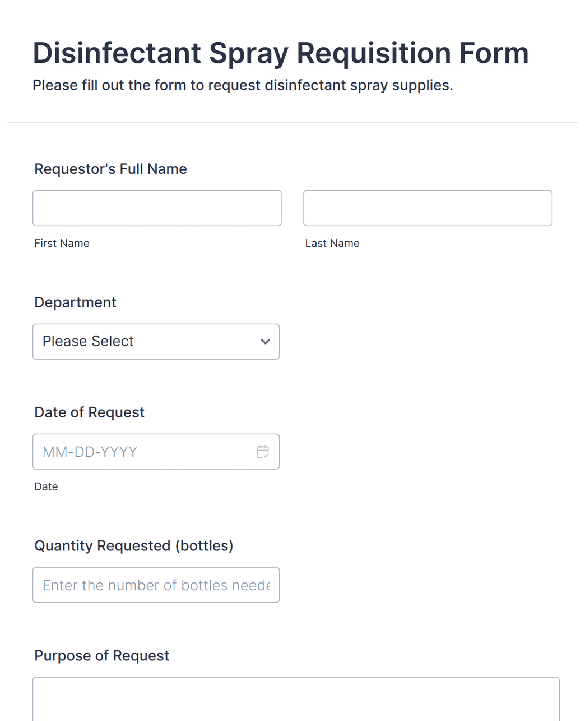Click the word Requisition in the title

[x=373, y=54]
